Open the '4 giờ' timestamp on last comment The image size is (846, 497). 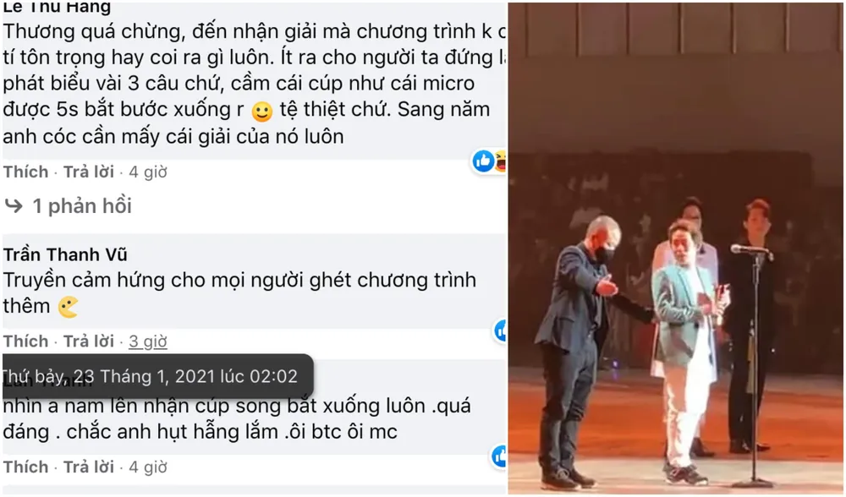tap(148, 467)
